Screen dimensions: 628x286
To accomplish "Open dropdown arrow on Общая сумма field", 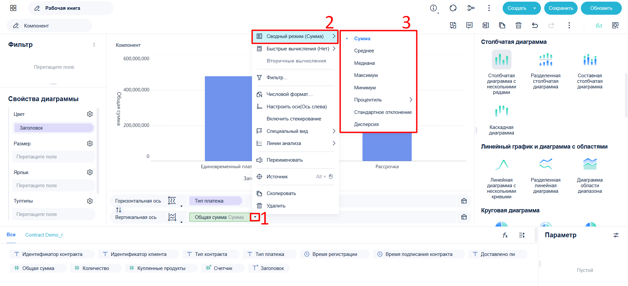I will pos(255,217).
